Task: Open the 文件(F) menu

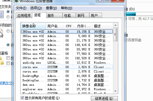Action: 21,8
